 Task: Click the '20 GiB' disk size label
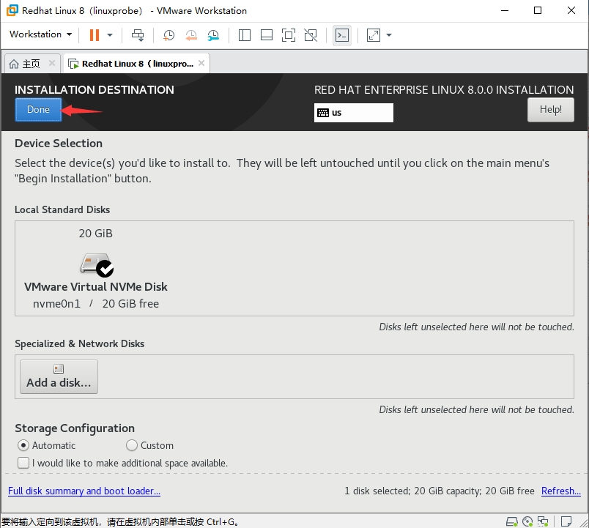click(96, 233)
